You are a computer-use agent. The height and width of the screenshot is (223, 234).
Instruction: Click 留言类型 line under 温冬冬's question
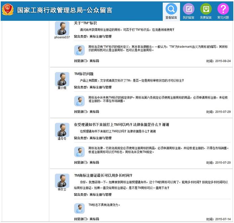tap(93, 138)
